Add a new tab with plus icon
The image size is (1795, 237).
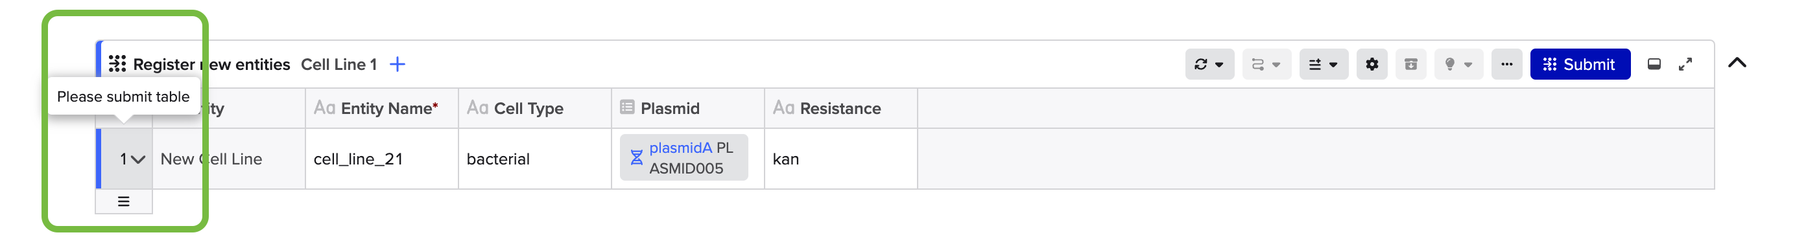[397, 64]
